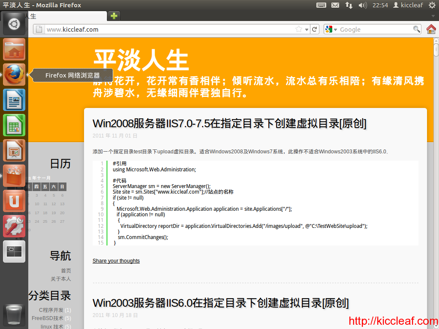Click the Google search input field
Viewport: 439px width, 329px height.
375,30
